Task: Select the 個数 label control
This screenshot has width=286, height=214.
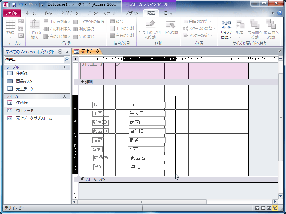Action: click(x=98, y=140)
